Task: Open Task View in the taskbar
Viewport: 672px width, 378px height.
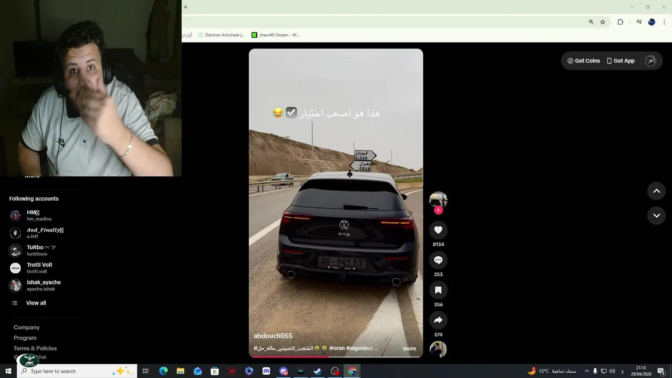Action: pyautogui.click(x=146, y=371)
